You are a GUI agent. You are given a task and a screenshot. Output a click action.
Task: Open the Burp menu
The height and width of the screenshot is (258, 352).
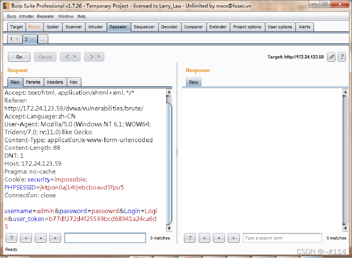(12, 16)
